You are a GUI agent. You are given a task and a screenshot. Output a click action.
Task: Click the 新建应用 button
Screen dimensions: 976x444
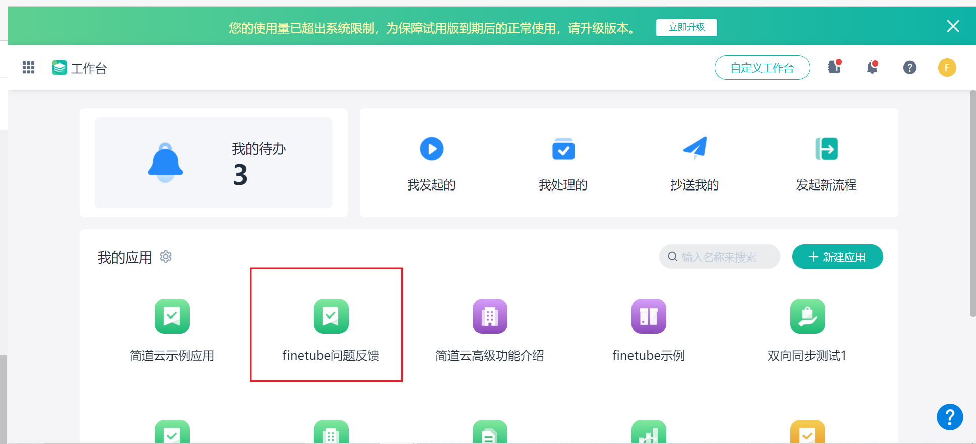pyautogui.click(x=837, y=257)
